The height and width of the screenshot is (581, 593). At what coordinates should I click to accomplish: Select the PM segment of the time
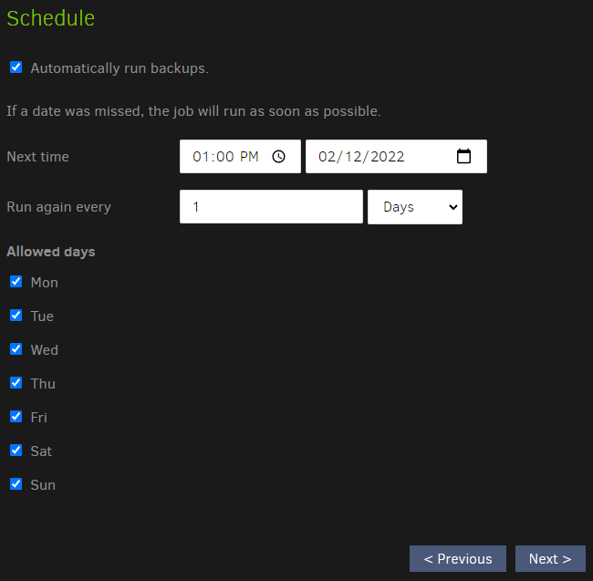point(250,157)
